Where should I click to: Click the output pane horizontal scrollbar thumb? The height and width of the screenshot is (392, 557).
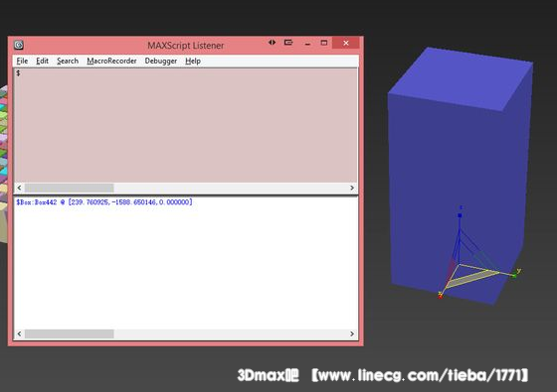pos(70,333)
